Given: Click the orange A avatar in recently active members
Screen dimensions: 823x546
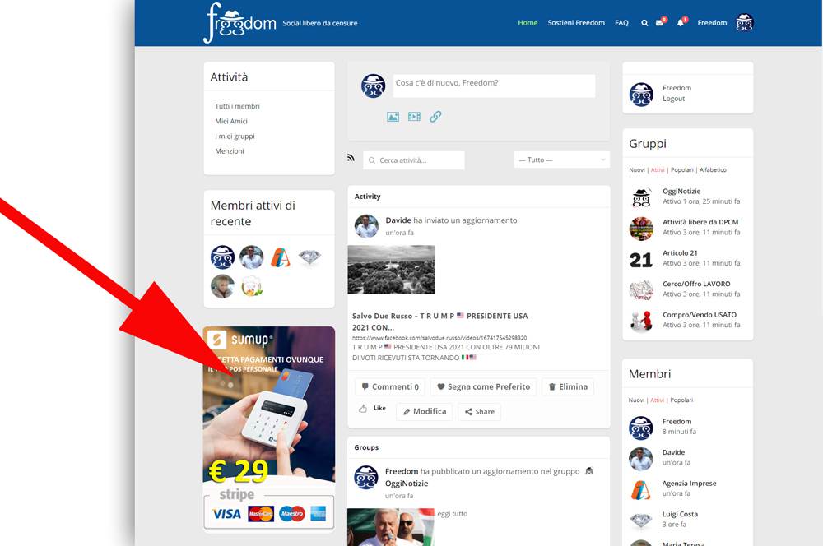Looking at the screenshot, I should click(x=281, y=257).
